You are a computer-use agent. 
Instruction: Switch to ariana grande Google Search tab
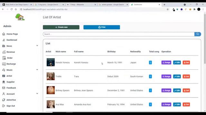point(113,4)
